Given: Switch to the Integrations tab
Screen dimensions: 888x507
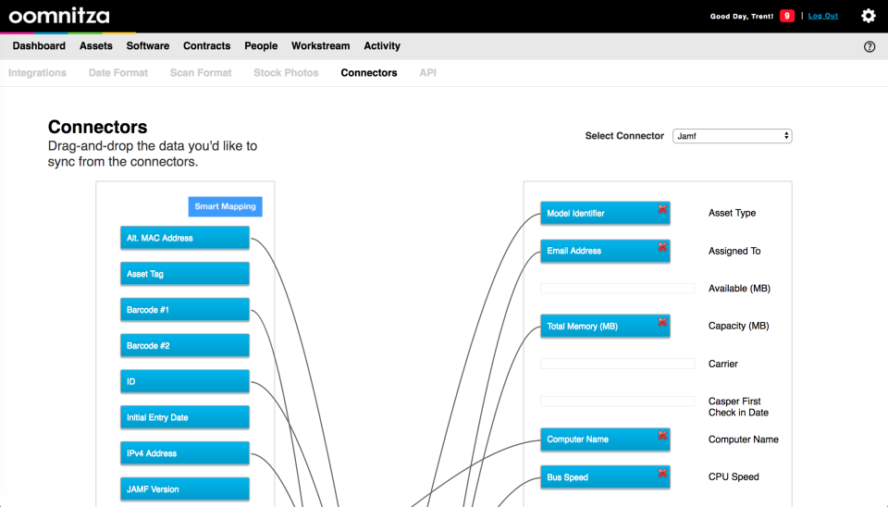Looking at the screenshot, I should [x=37, y=73].
